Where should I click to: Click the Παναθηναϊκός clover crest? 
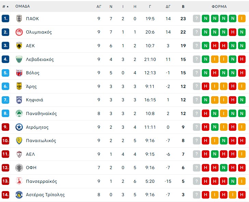click(19, 113)
